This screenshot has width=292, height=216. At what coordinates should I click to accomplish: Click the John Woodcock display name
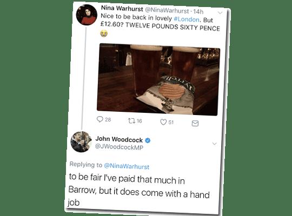pyautogui.click(x=119, y=139)
